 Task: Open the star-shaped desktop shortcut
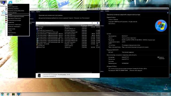[x=3, y=12]
